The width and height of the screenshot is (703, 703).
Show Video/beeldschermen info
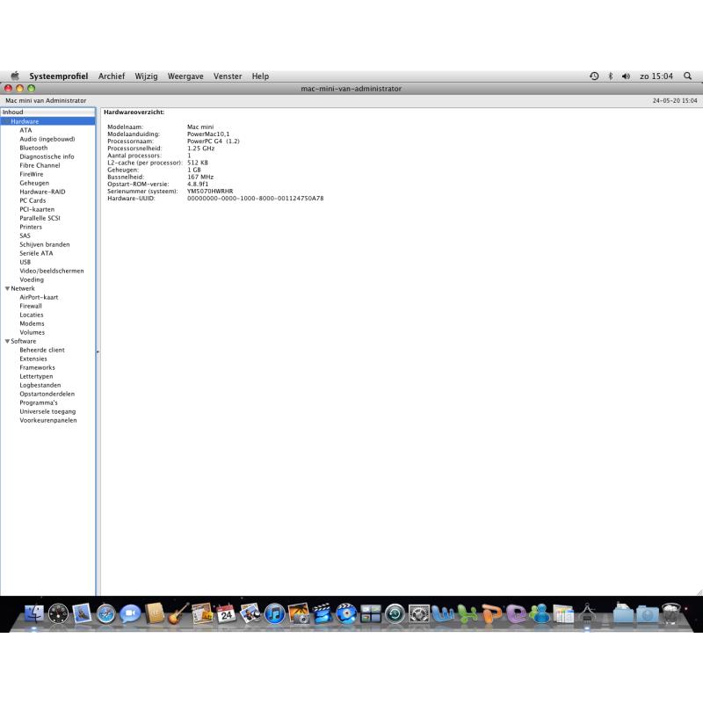[52, 271]
